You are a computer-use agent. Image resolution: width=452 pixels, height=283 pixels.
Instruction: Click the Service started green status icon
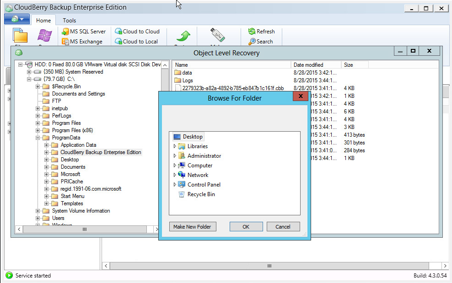(9, 276)
